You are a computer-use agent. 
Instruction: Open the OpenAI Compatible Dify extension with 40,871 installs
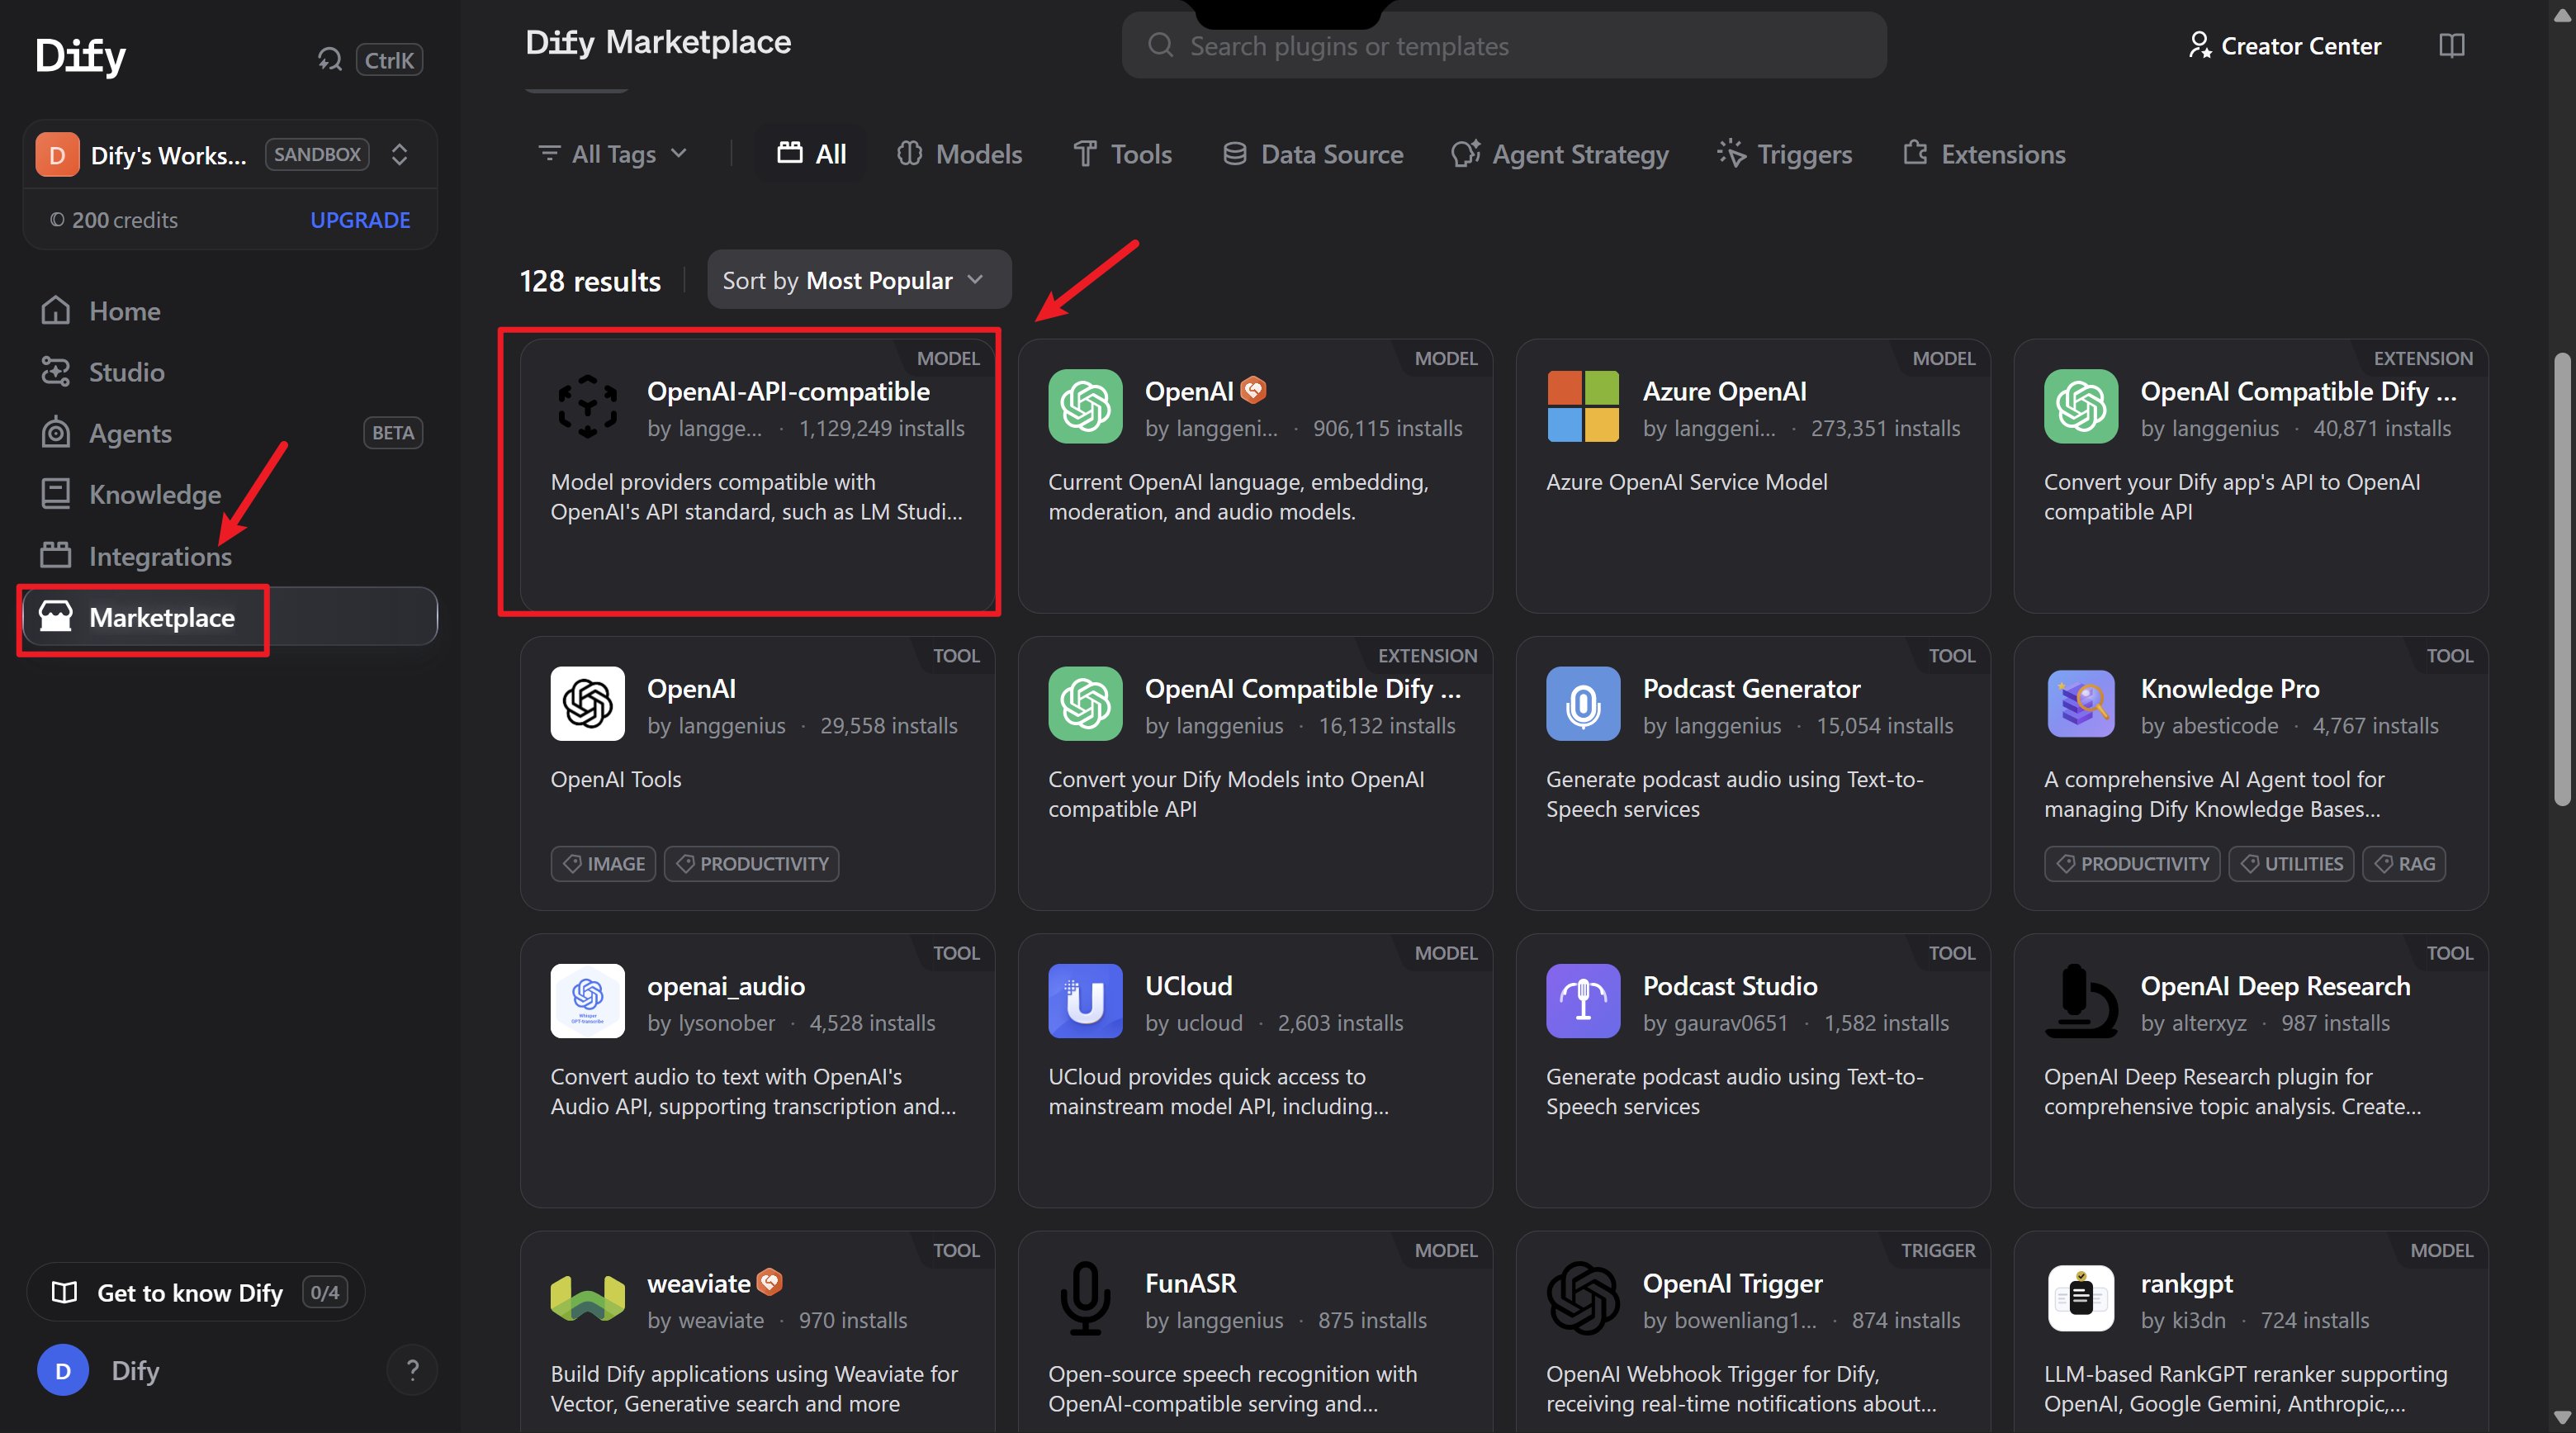pos(2251,477)
